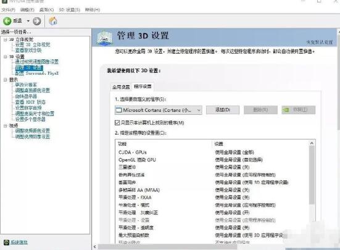340x250 pixels.
Task: Open the home page house icon
Action: [x=53, y=21]
